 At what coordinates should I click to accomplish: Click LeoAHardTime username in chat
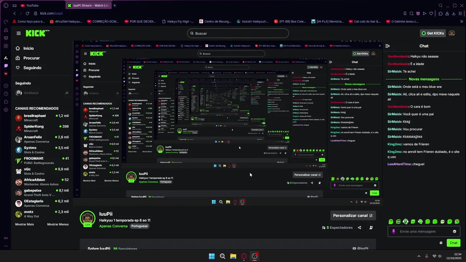point(399,164)
